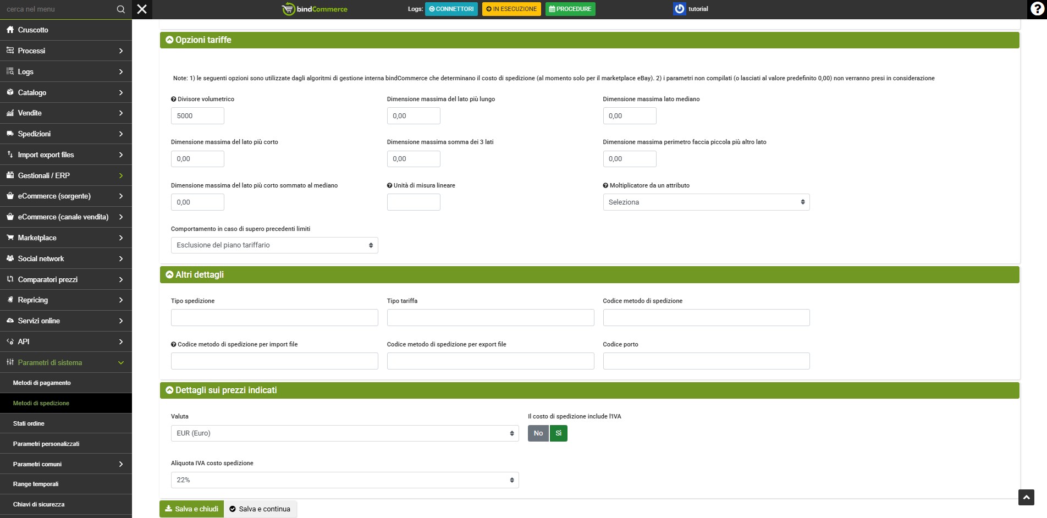Click the bindCommerce logo
Image resolution: width=1047 pixels, height=518 pixels.
(315, 9)
